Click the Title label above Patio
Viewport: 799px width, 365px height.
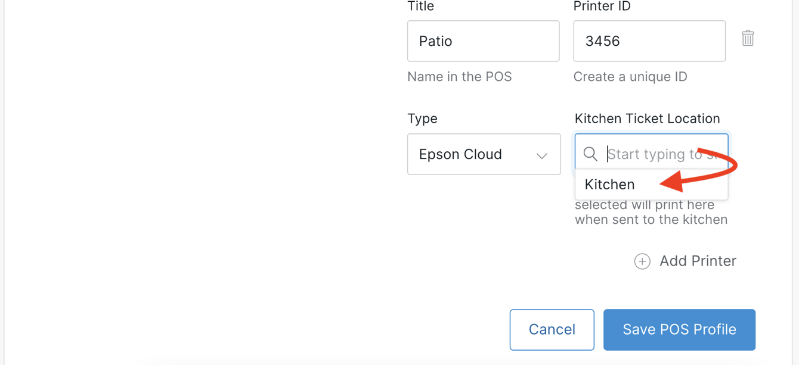pos(420,7)
